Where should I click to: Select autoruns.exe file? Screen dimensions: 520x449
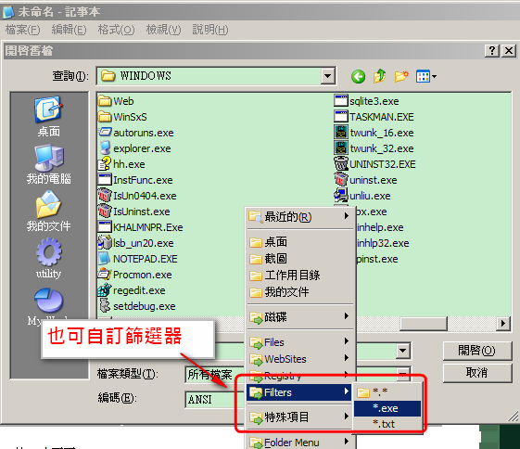coord(136,133)
